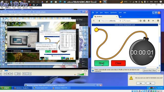Viewport: 164px width, 92px height.
Task: Click VLC previous track button
Action: [x=5, y=74]
